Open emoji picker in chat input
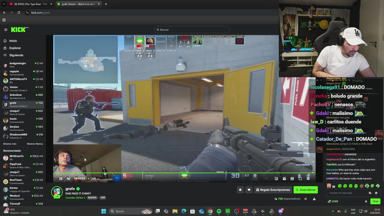This screenshot has height=216, width=384. click(x=376, y=193)
